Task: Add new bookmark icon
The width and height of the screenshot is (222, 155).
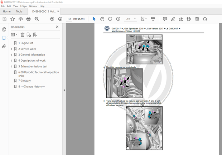Action: [x=29, y=34]
